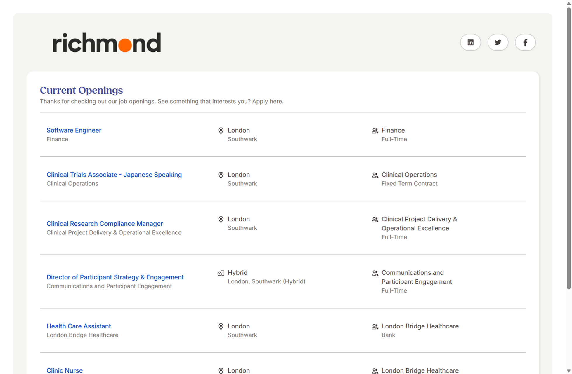Click the richmond logo
This screenshot has width=572, height=374.
107,43
